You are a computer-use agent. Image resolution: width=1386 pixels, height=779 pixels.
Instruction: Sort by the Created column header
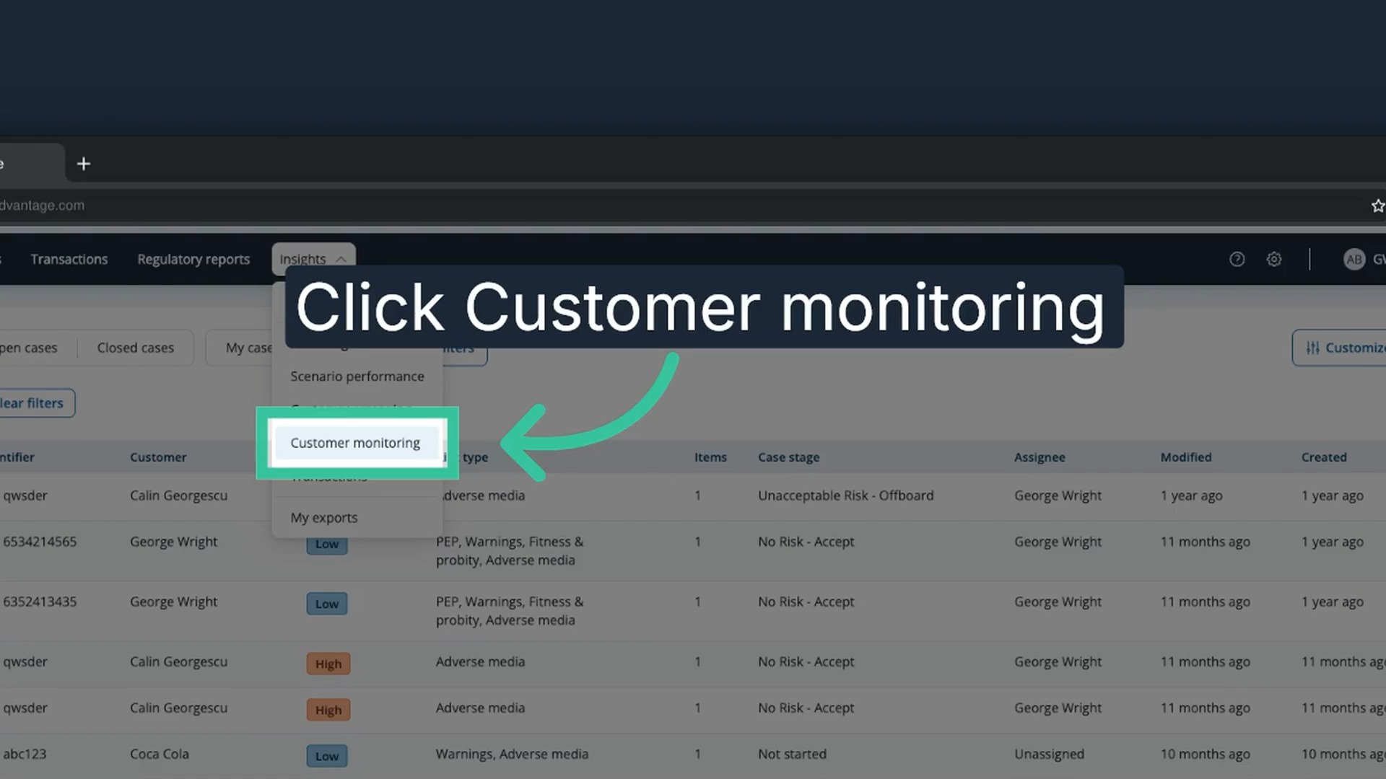[1324, 457]
